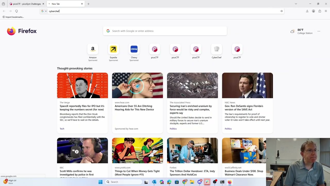This screenshot has height=186, width=330.
Task: Open a new tab with the plus button
Action: pos(88,4)
